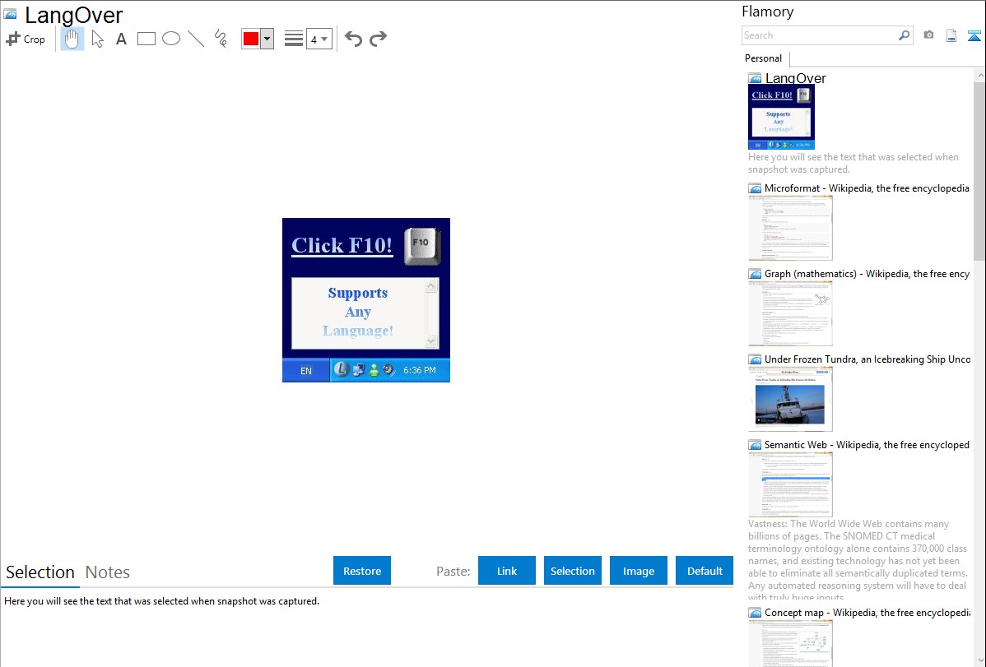Open the Graph (mathematics) snapshot thumbnail

(x=790, y=313)
